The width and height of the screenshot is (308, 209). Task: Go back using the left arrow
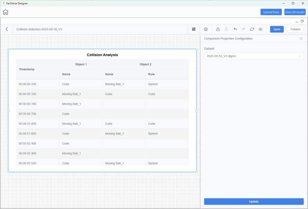[x=7, y=29]
